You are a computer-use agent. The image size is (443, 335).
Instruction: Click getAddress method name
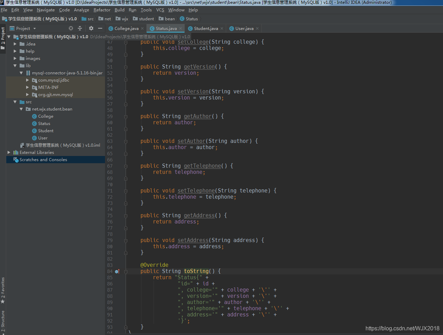[199, 216]
